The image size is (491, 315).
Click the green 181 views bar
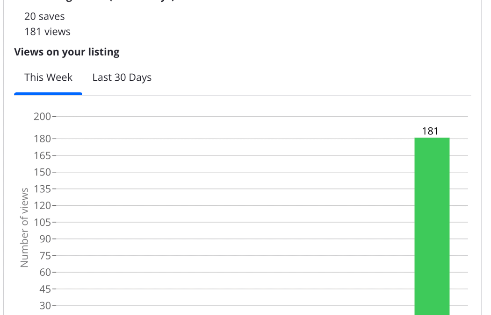[432, 226]
